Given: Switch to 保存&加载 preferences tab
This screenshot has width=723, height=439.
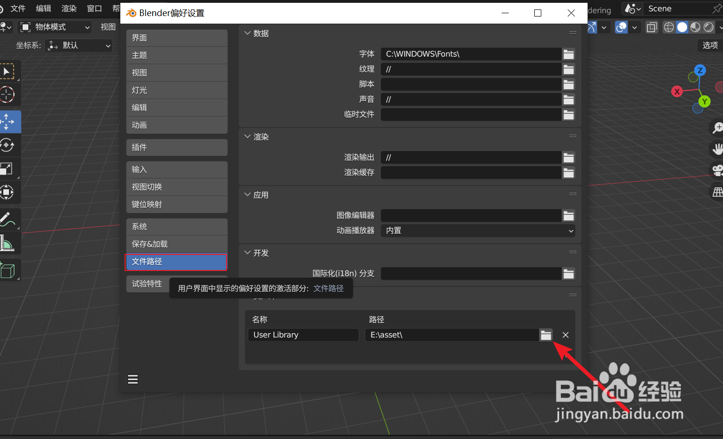Looking at the screenshot, I should point(177,245).
